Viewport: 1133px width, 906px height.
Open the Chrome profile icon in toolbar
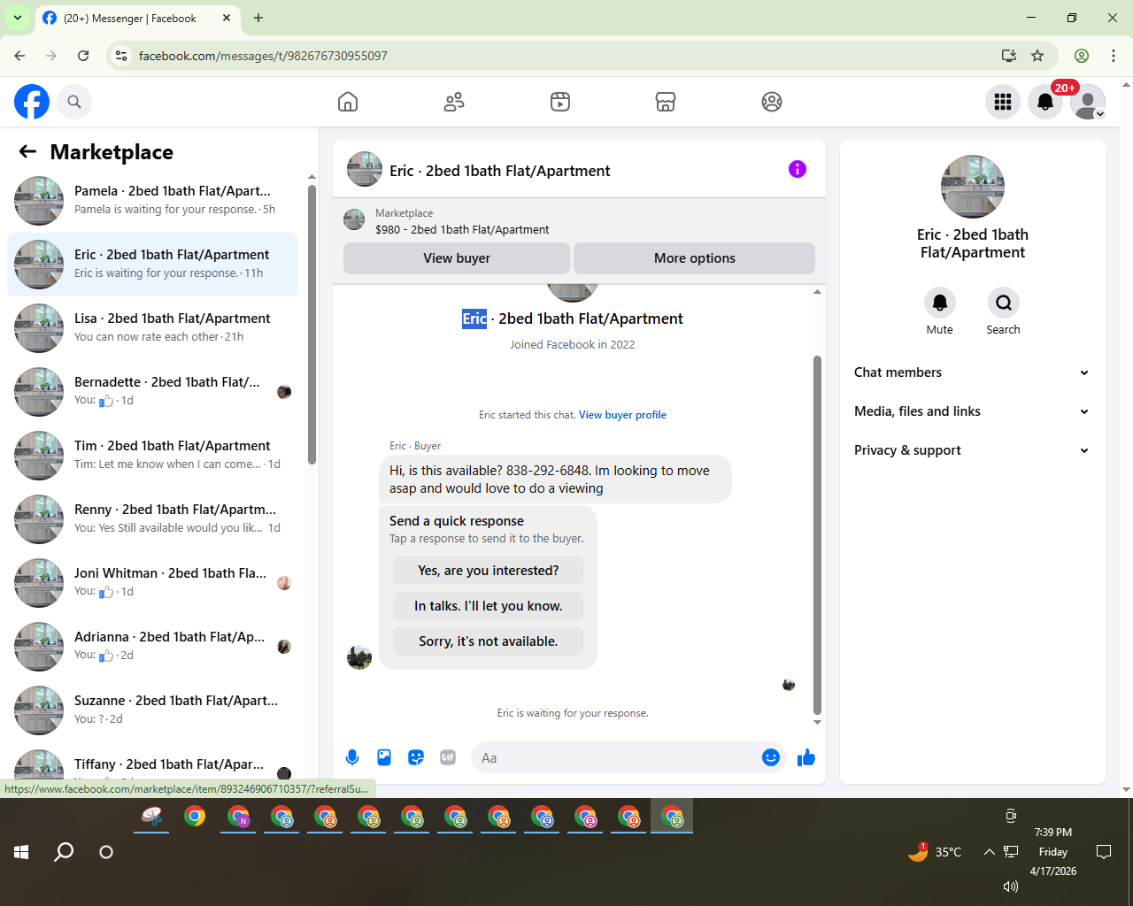coord(1082,56)
